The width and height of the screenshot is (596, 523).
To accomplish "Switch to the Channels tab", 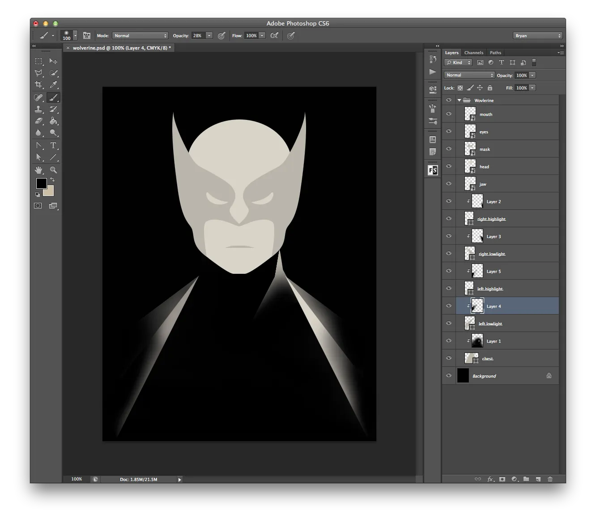I will [x=474, y=53].
